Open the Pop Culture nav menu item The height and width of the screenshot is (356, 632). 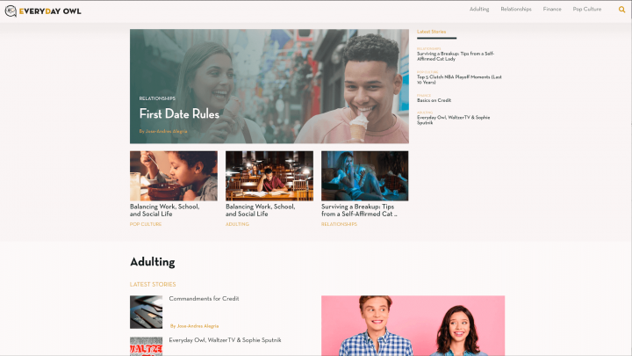[x=587, y=10]
